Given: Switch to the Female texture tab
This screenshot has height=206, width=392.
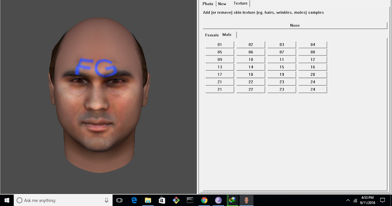Looking at the screenshot, I should pos(212,35).
